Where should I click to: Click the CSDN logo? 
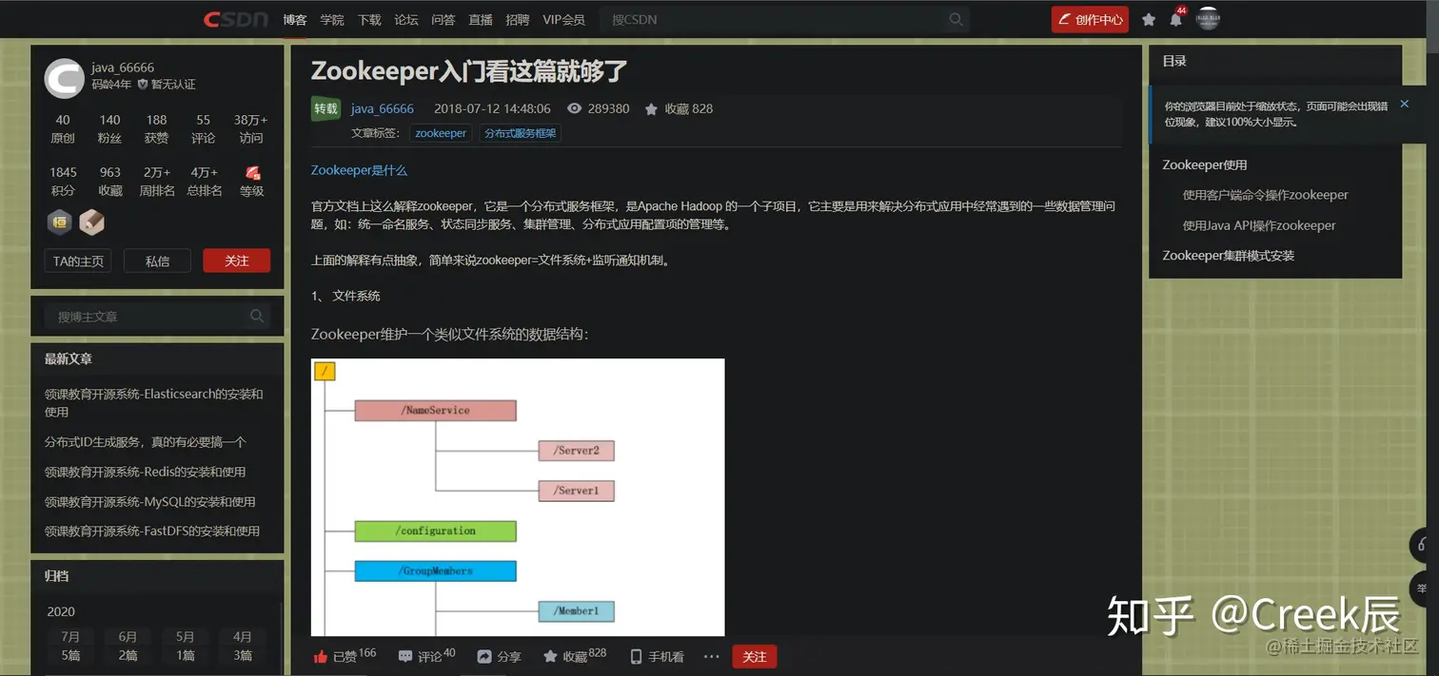click(x=235, y=19)
